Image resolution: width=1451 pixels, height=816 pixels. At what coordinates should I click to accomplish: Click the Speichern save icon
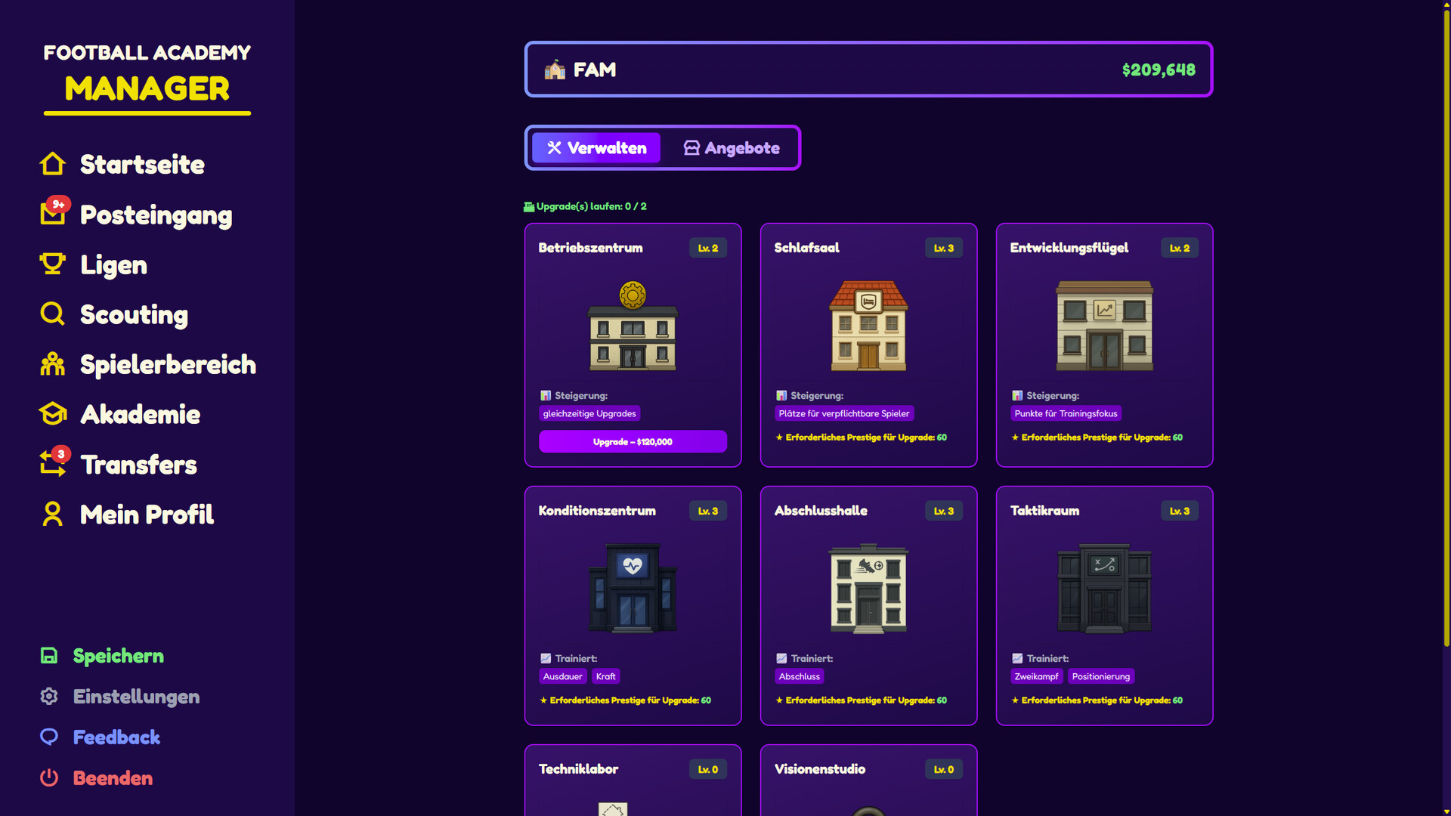point(49,656)
